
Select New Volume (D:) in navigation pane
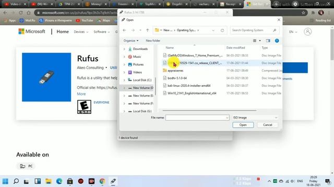143,88
